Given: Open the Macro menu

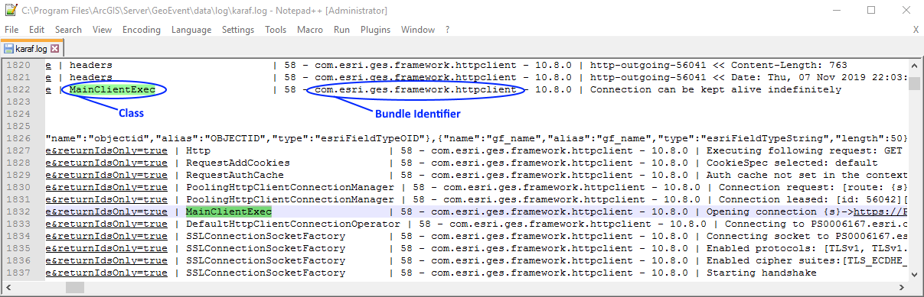Looking at the screenshot, I should (x=310, y=30).
